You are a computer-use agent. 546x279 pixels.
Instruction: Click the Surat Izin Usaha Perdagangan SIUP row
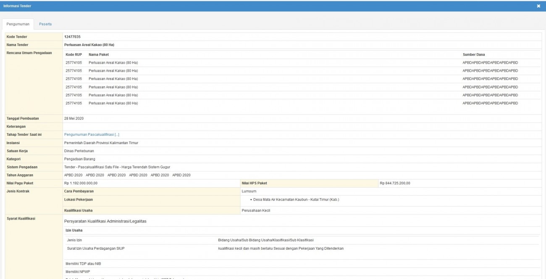[96, 248]
